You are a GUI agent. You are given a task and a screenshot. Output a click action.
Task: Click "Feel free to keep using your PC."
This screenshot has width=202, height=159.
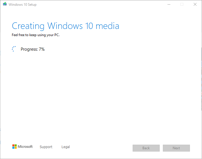(x=35, y=35)
